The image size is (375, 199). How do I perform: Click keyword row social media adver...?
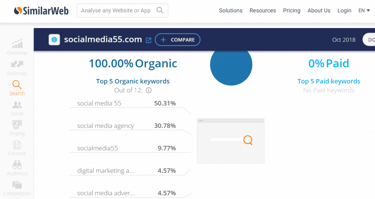(x=126, y=193)
